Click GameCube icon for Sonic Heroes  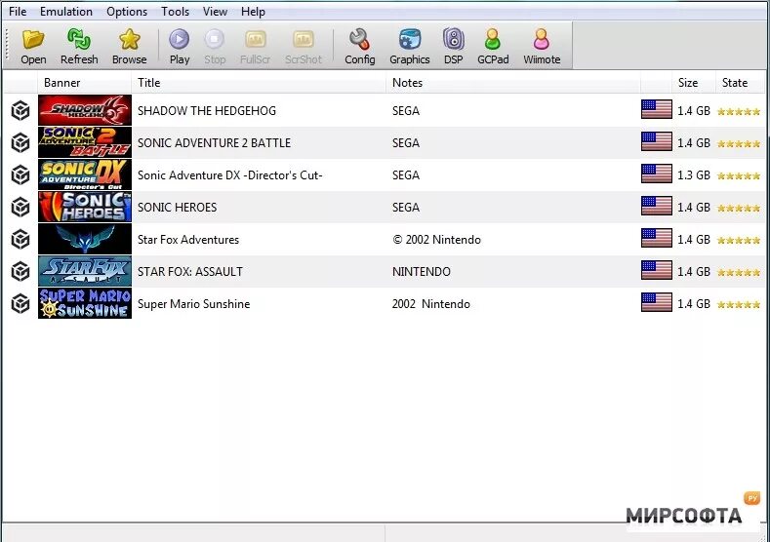click(x=20, y=207)
